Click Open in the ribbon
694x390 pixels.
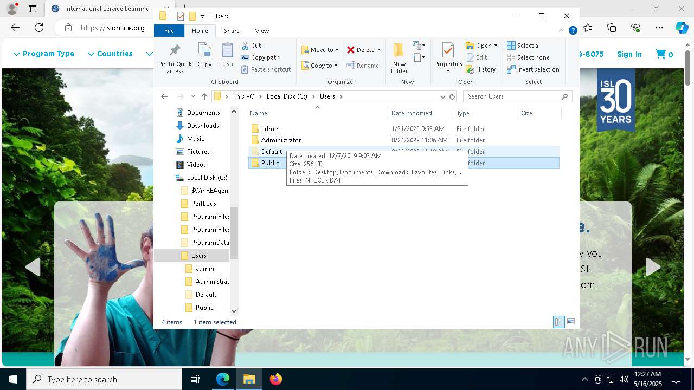[x=478, y=45]
